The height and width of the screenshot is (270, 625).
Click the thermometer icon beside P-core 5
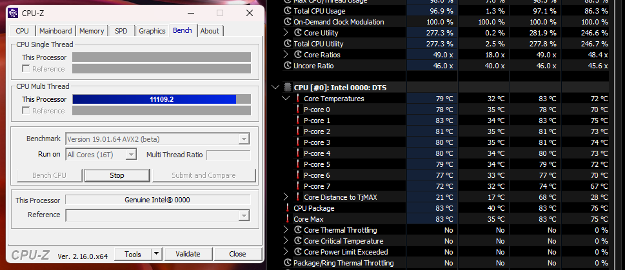tap(298, 164)
